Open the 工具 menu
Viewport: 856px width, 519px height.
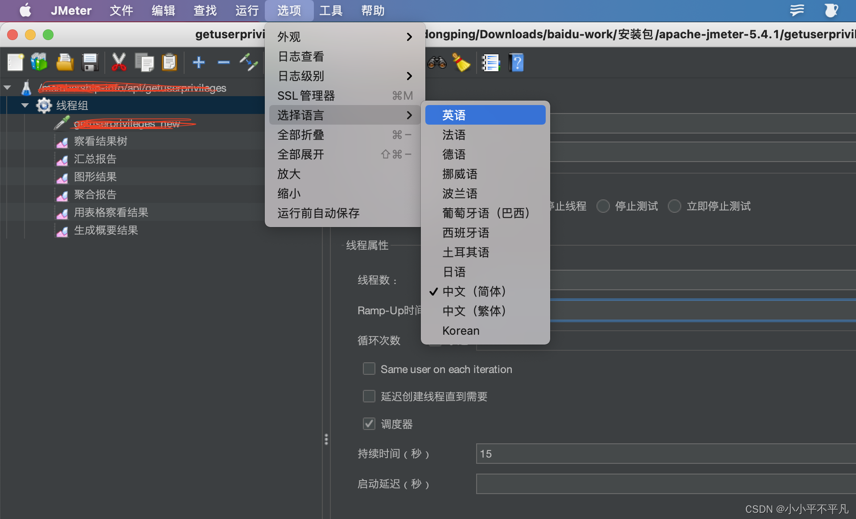(x=331, y=10)
